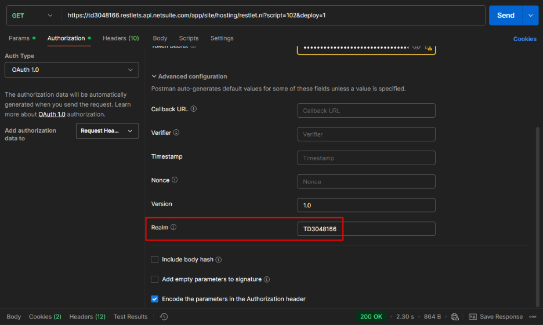This screenshot has height=325, width=543.
Task: Click the Verifier info icon
Action: coord(176,133)
